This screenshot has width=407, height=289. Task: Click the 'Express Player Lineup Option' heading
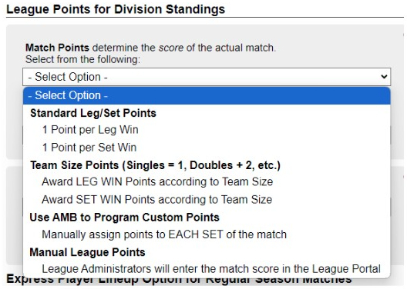tap(179, 280)
